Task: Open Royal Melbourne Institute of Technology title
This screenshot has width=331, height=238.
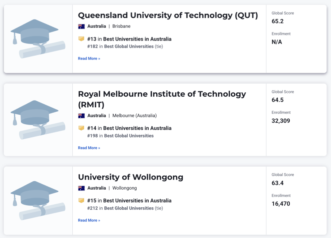Action: click(x=162, y=99)
